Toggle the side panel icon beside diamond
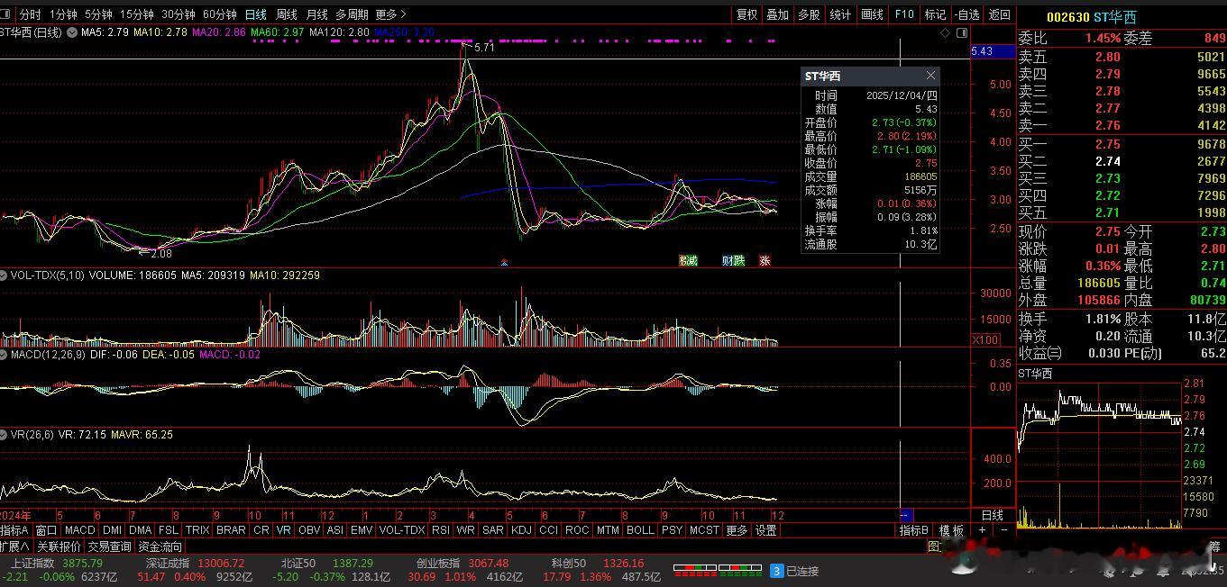 961,32
